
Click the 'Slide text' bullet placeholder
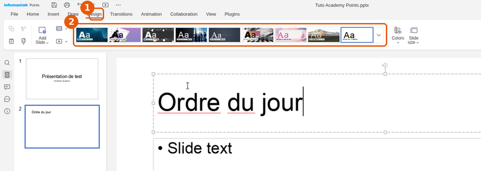(x=200, y=148)
